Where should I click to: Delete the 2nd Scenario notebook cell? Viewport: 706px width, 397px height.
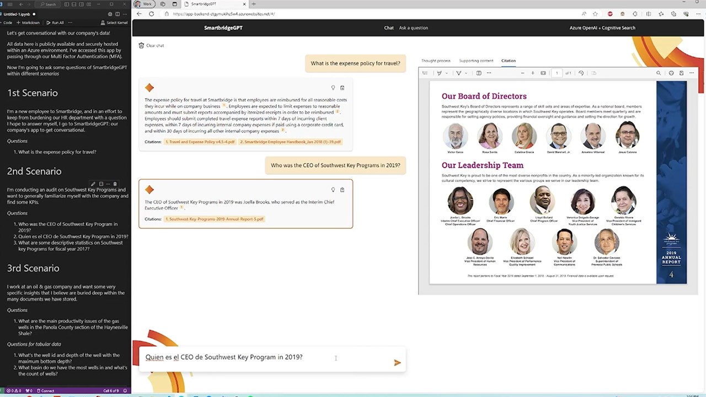click(115, 184)
